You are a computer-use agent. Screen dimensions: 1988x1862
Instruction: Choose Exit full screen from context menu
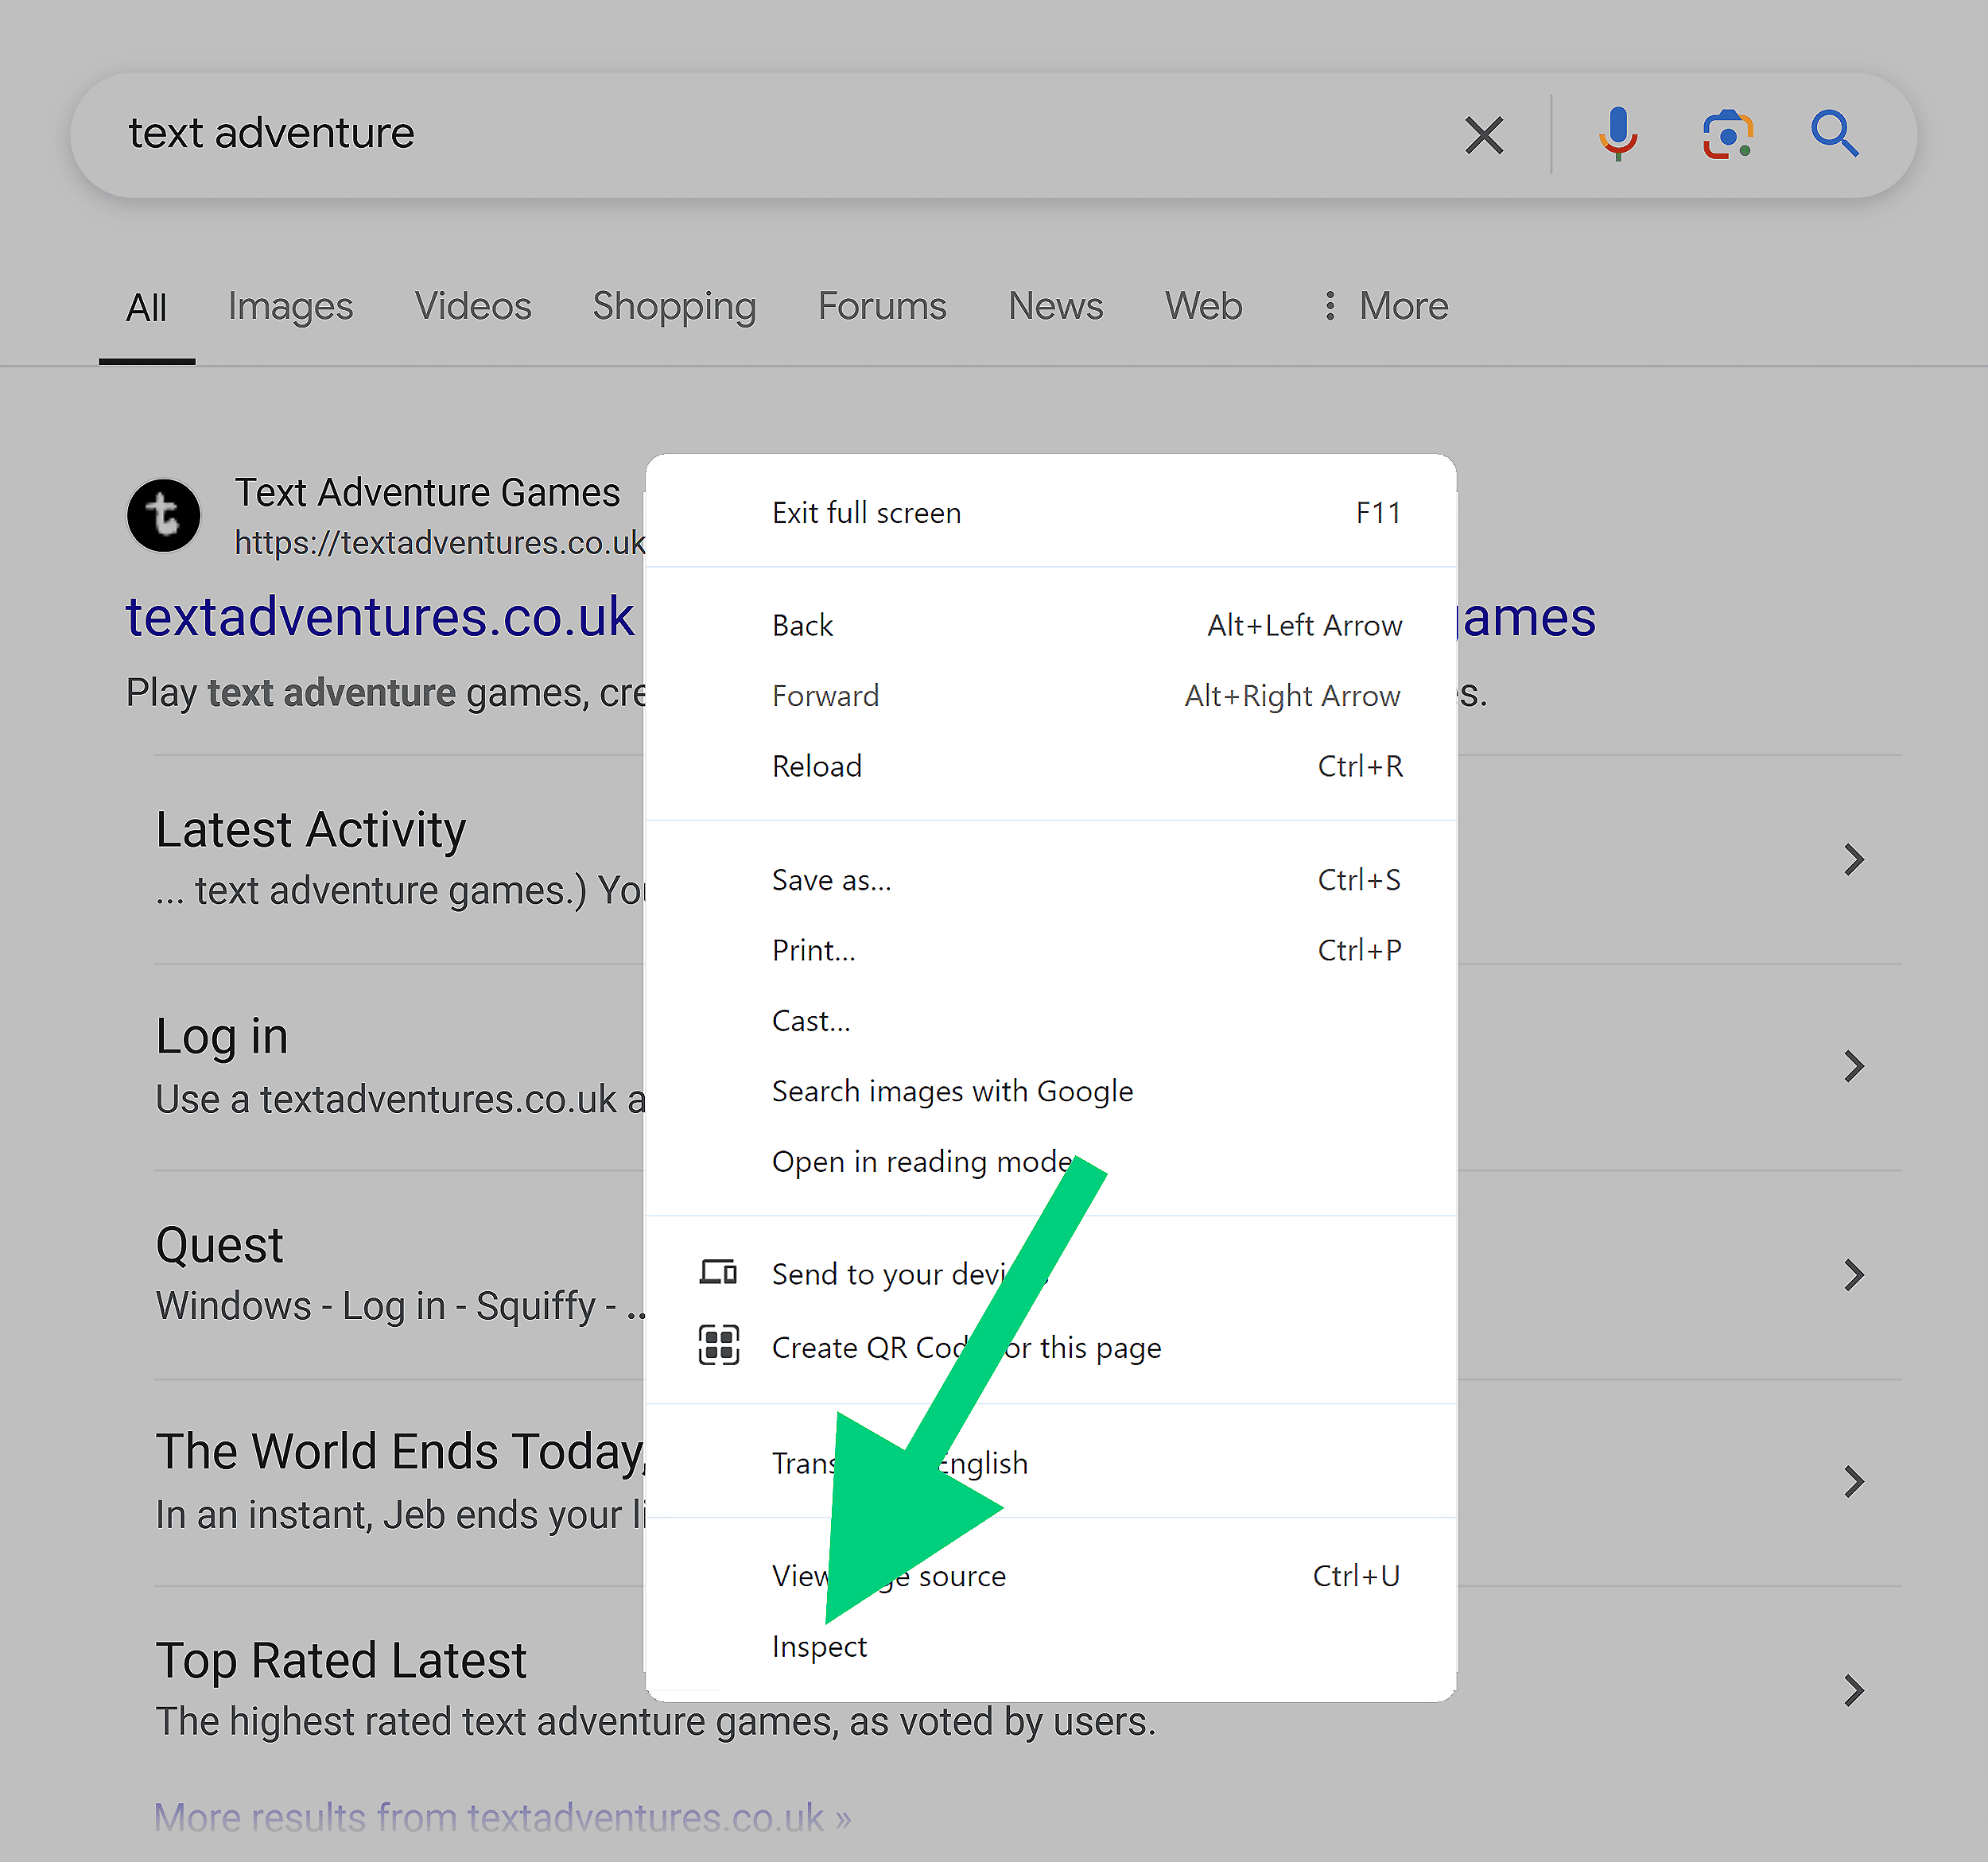coord(1051,513)
